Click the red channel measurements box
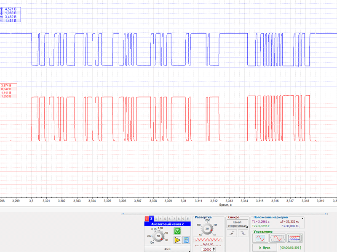 [8, 91]
